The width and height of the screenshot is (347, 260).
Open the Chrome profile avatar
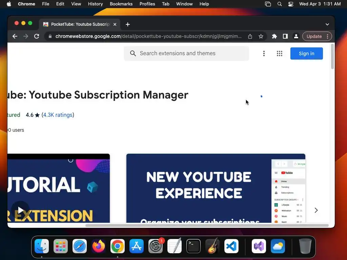click(x=296, y=36)
